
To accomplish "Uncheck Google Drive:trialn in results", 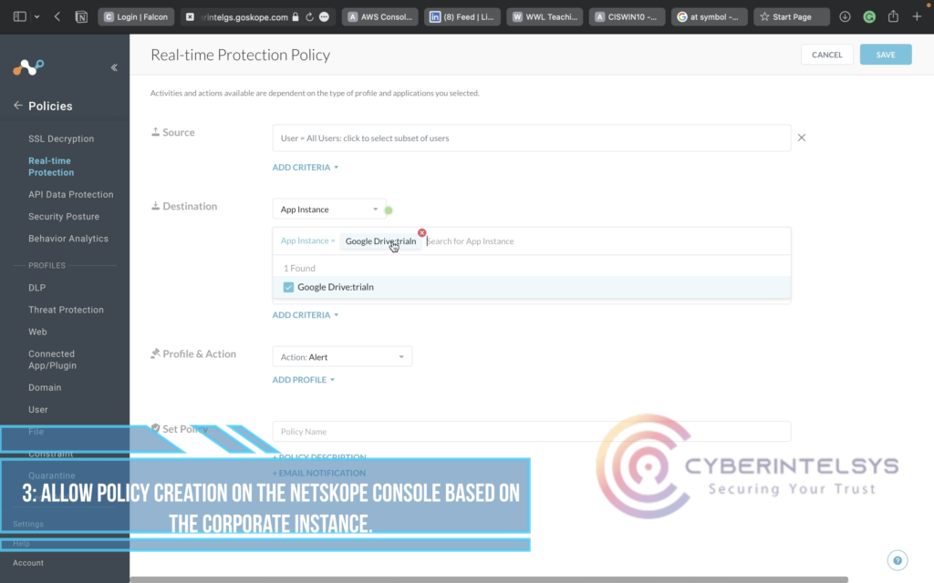I will [288, 287].
